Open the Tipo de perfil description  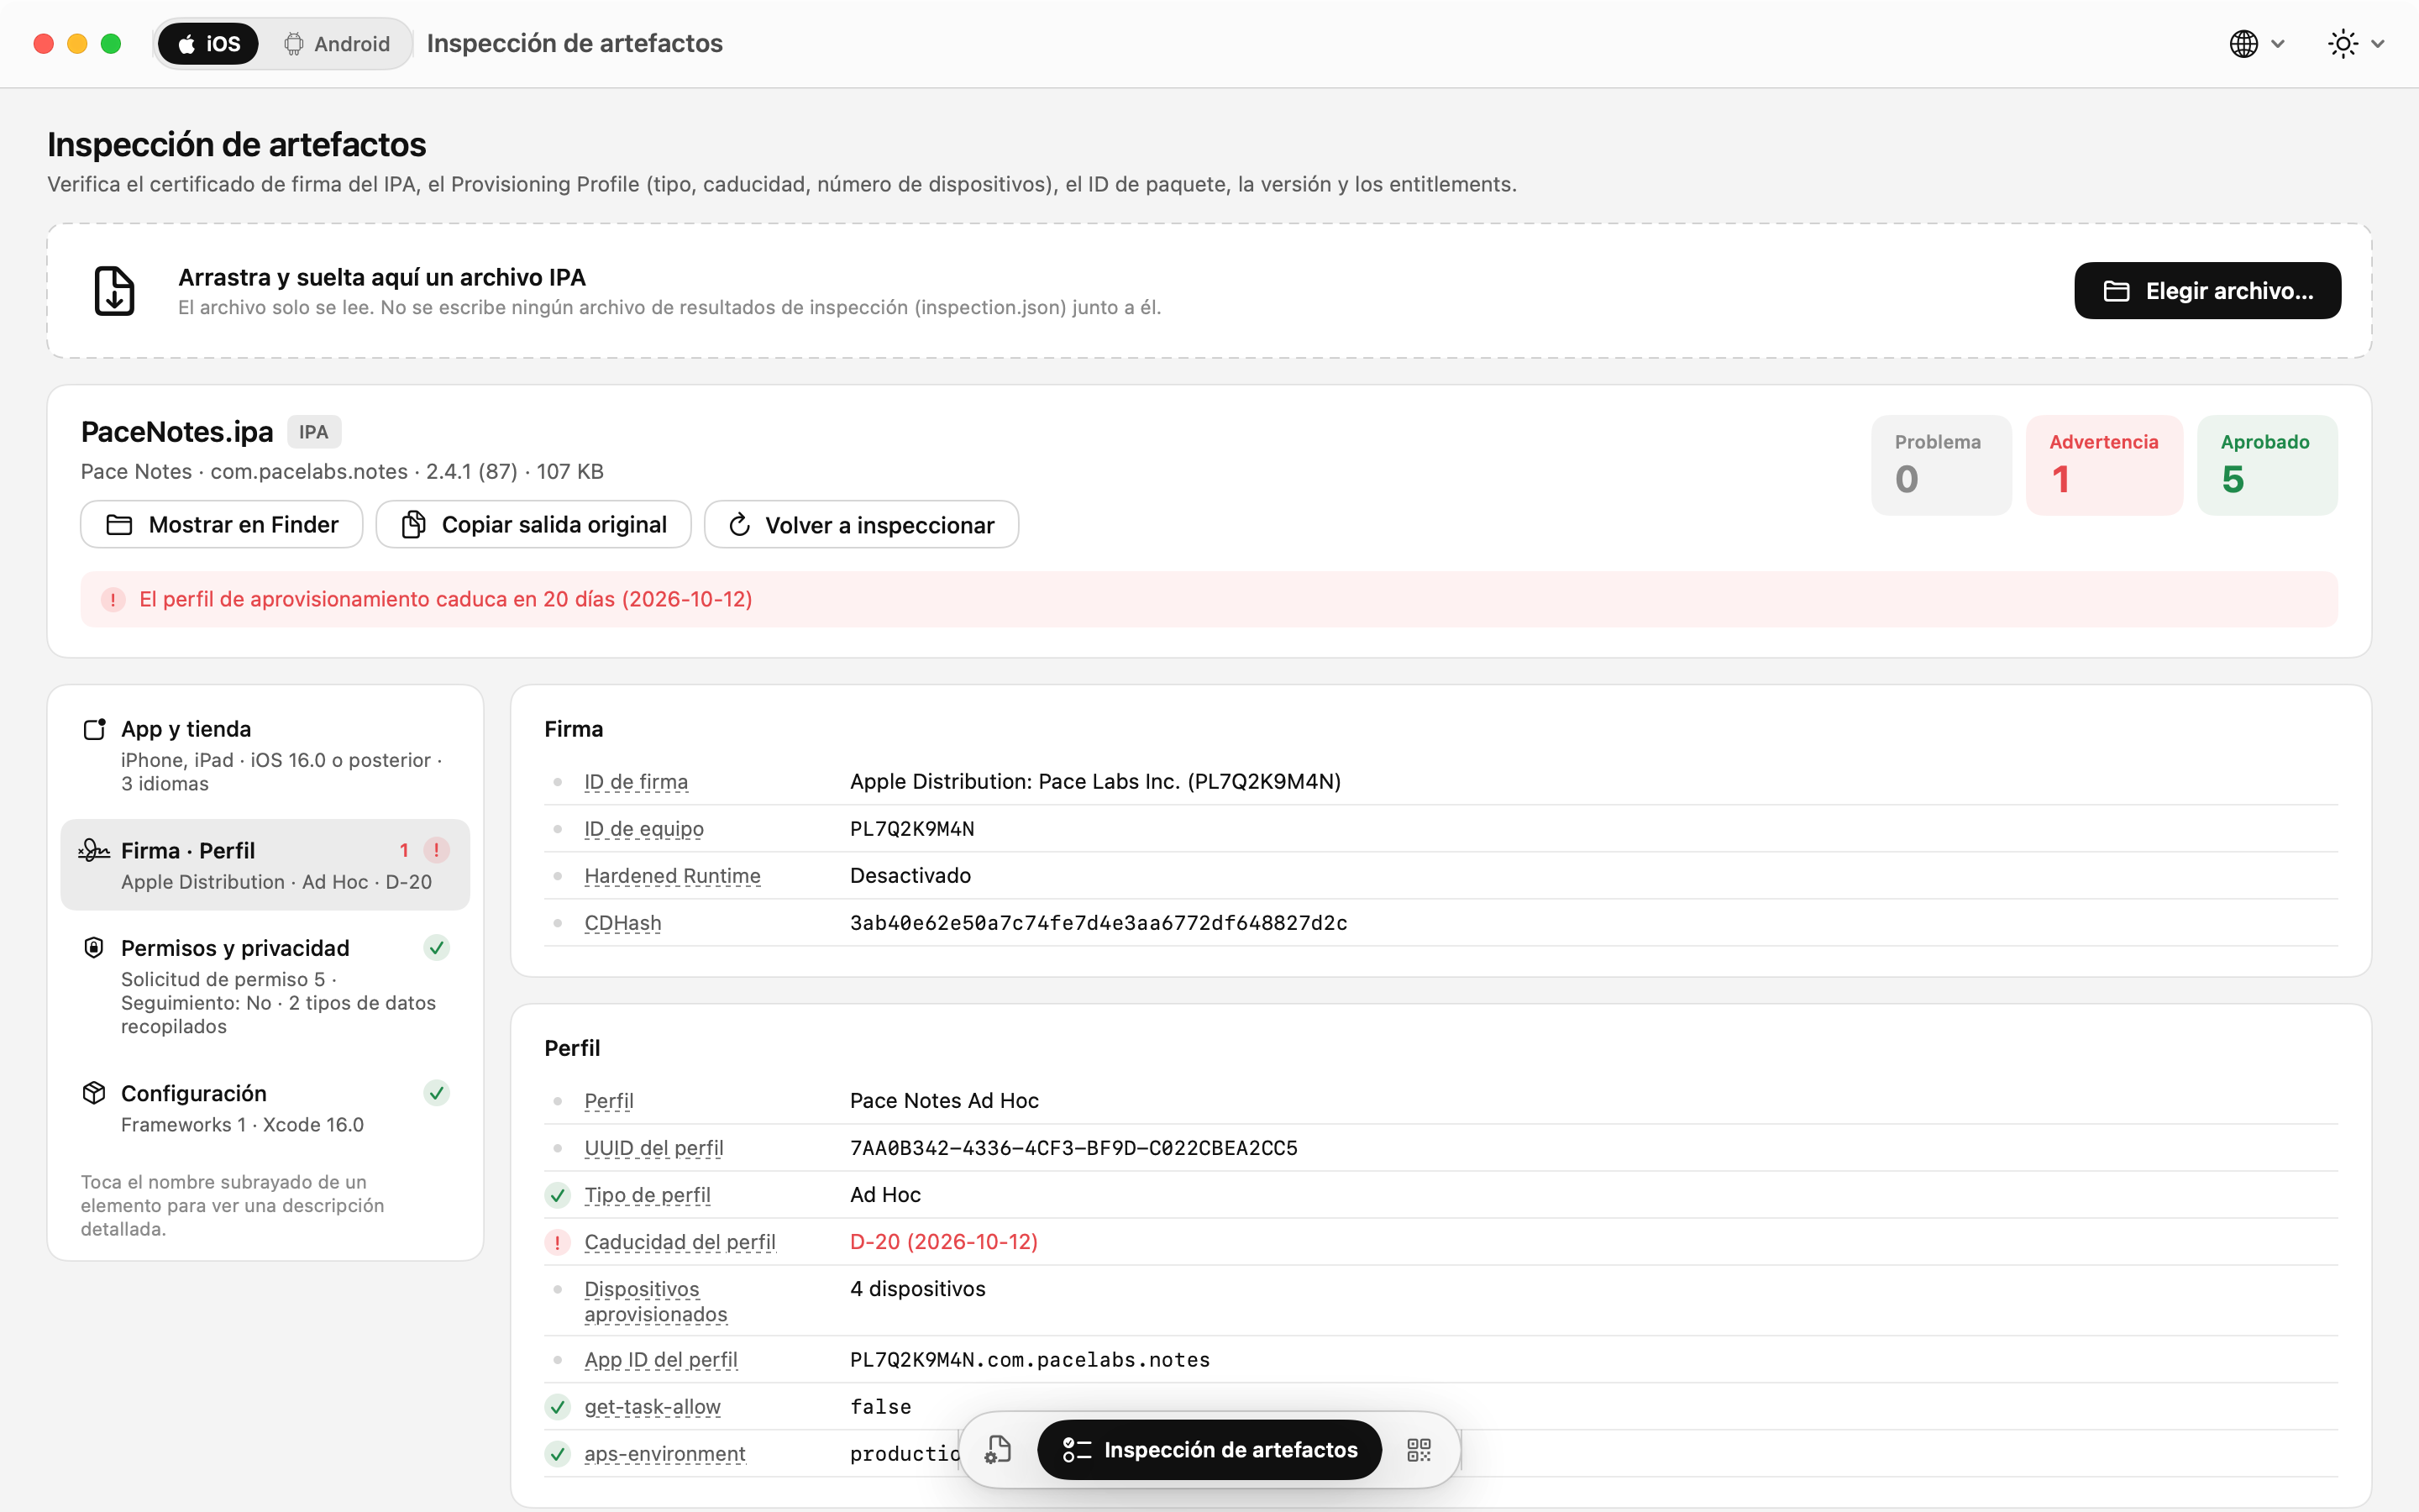647,1195
